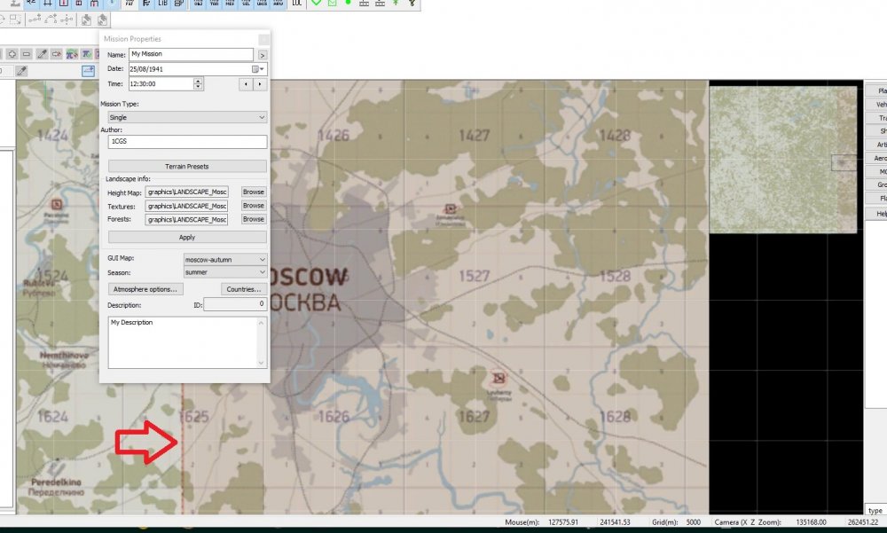Open the Date calendar picker
The width and height of the screenshot is (887, 533).
(x=257, y=69)
